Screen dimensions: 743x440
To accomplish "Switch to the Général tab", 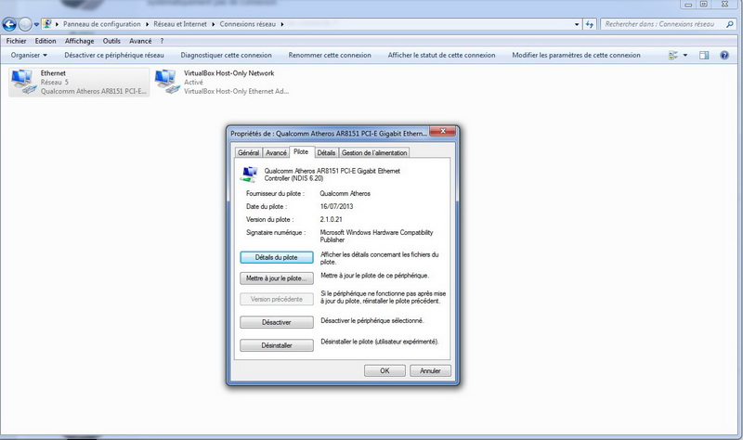I will pyautogui.click(x=248, y=153).
